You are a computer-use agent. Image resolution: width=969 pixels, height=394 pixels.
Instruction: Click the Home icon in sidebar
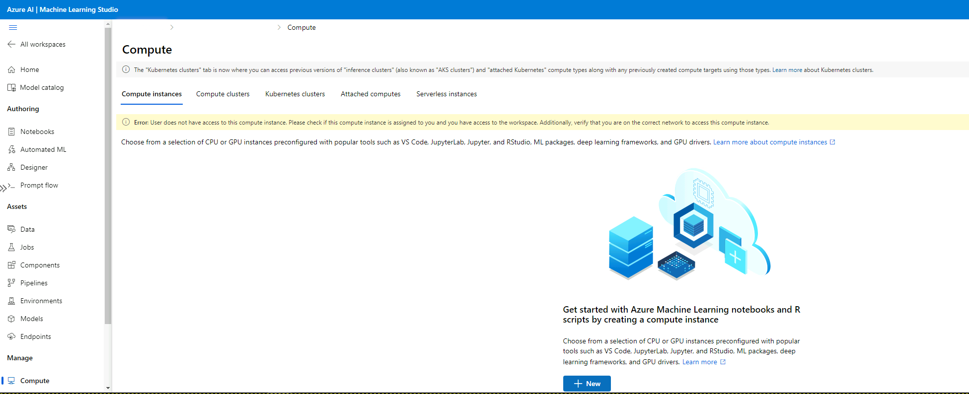11,70
